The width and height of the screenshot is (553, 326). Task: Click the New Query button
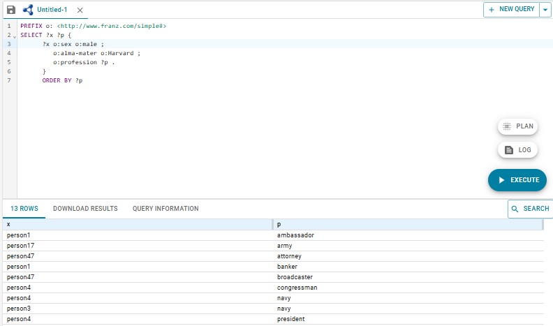[511, 10]
